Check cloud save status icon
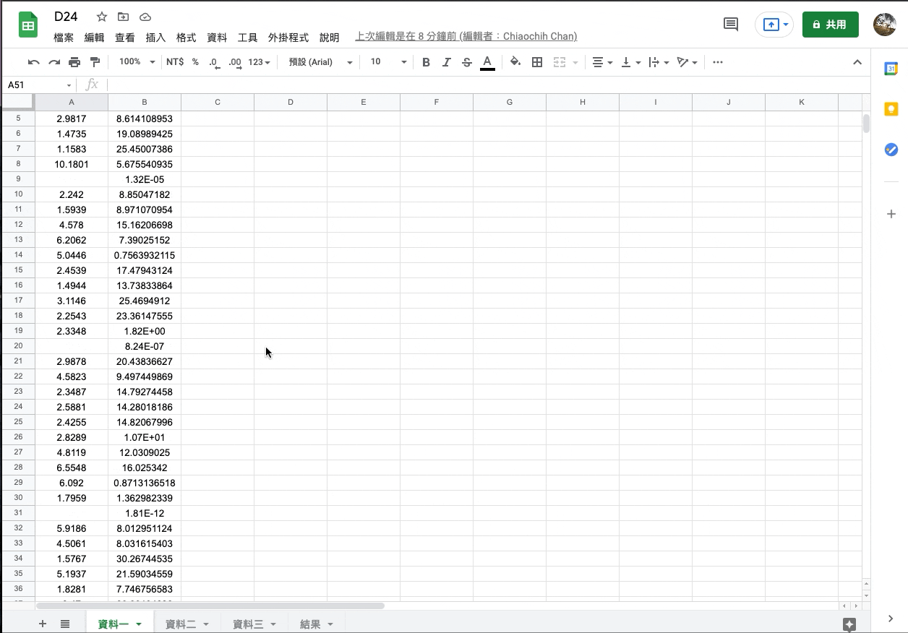Image resolution: width=908 pixels, height=633 pixels. pyautogui.click(x=145, y=17)
